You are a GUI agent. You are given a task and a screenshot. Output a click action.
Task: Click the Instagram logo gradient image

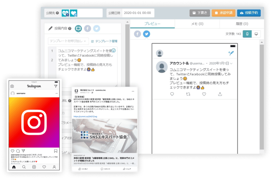pos(34,122)
